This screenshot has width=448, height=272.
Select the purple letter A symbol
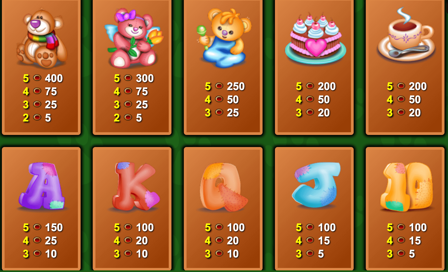pyautogui.click(x=42, y=186)
